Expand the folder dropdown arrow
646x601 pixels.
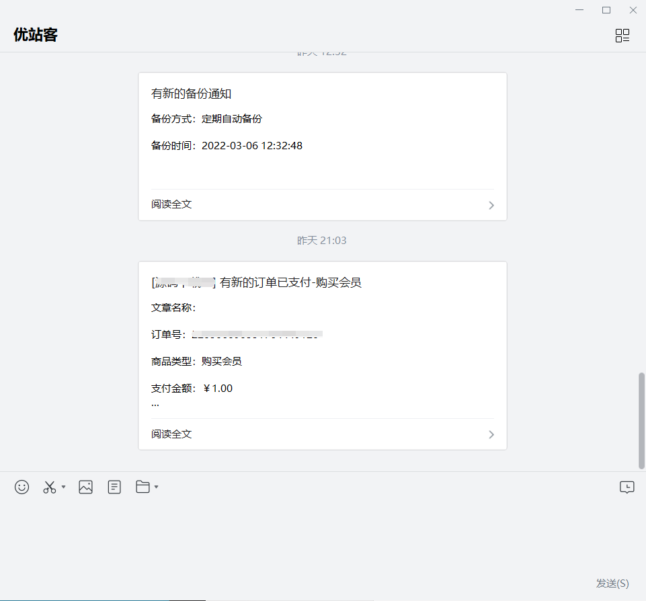click(x=157, y=487)
